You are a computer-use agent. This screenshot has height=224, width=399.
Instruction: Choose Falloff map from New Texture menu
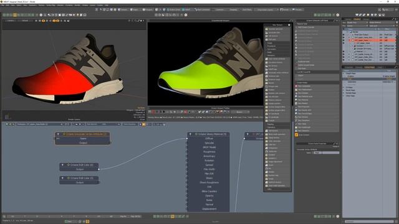[277, 69]
